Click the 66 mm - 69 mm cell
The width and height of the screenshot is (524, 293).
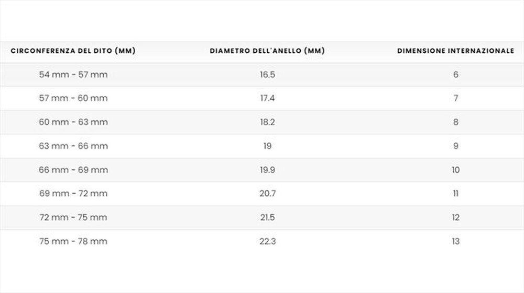(73, 170)
